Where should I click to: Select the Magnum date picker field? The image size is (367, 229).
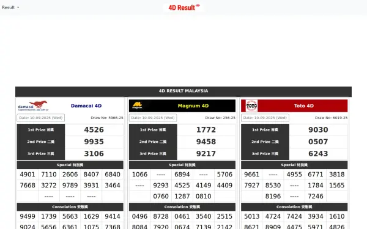tap(153, 118)
